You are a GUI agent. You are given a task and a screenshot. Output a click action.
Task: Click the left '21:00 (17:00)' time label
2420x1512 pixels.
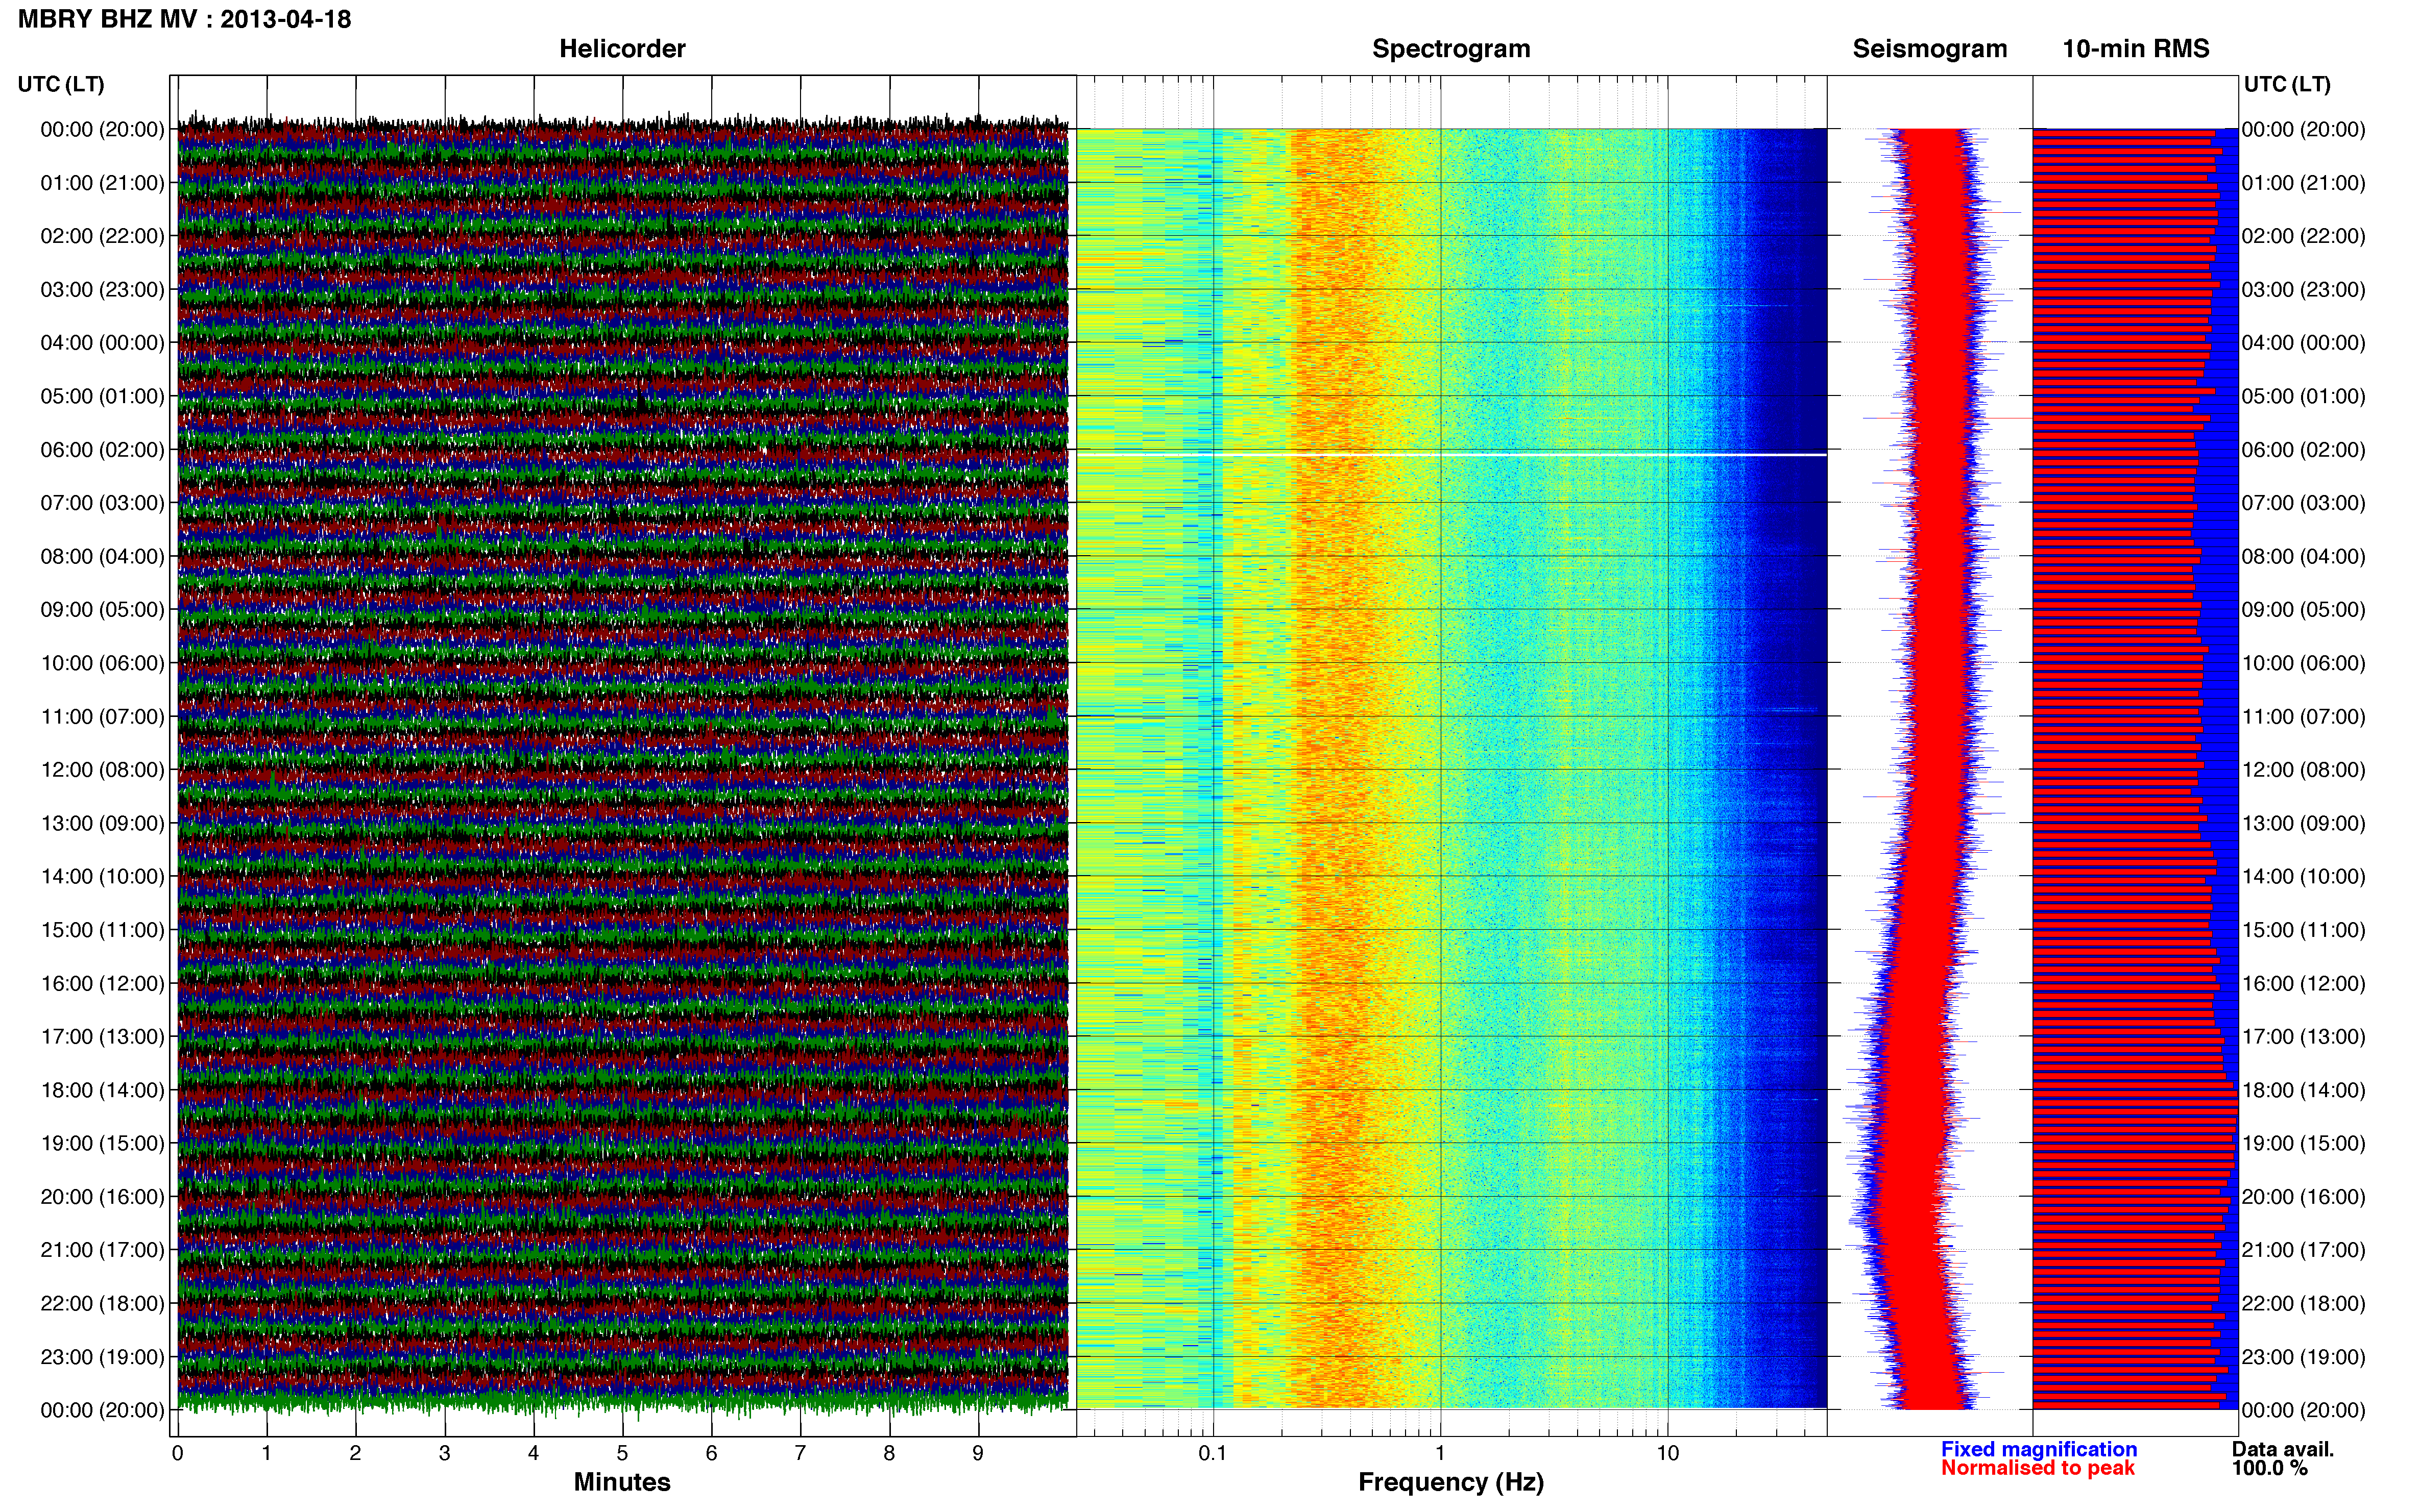click(x=102, y=1250)
